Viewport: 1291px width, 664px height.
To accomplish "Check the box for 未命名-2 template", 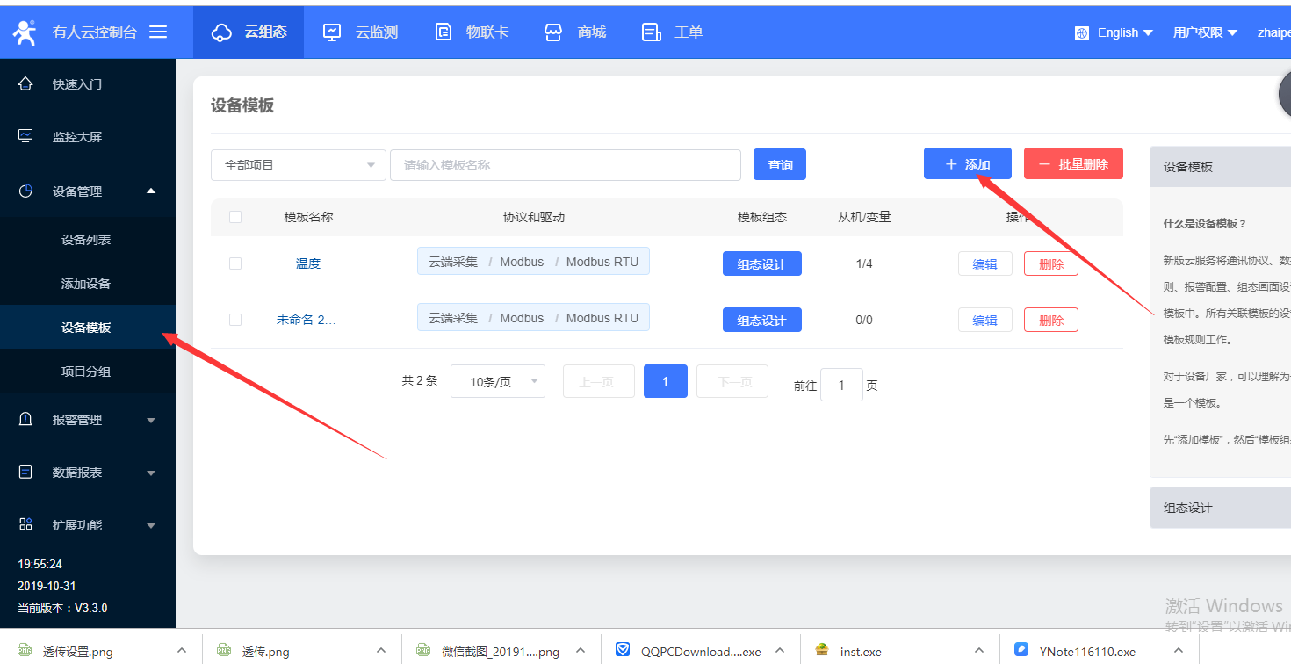I will pos(235,320).
